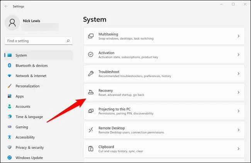The height and width of the screenshot is (163, 251).
Task: Open Privacy & security section
Action: (39, 147)
